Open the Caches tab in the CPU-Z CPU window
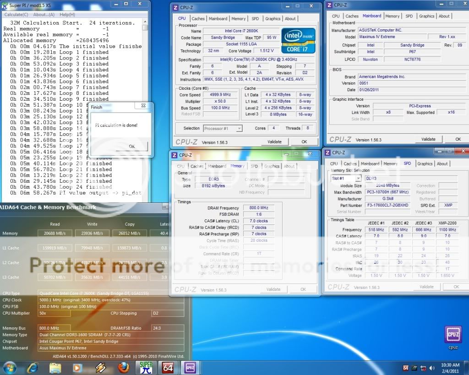Image resolution: width=469 pixels, height=375 pixels. 198,18
